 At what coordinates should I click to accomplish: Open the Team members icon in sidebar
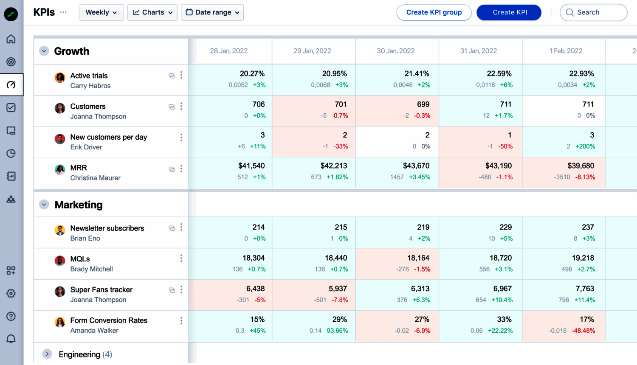click(11, 199)
